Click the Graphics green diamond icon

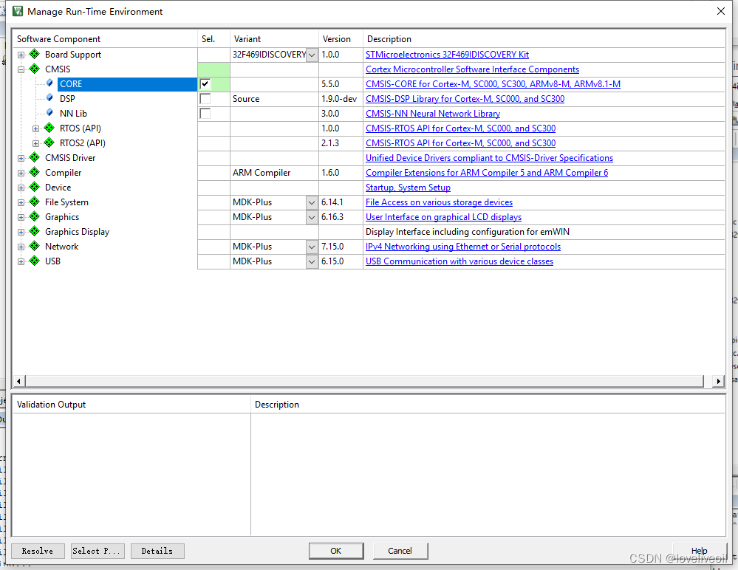click(x=35, y=216)
